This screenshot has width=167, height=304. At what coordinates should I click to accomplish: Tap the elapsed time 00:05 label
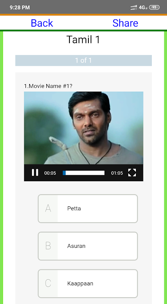click(50, 173)
